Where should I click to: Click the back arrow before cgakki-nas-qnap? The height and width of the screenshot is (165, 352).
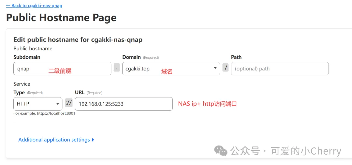point(8,6)
